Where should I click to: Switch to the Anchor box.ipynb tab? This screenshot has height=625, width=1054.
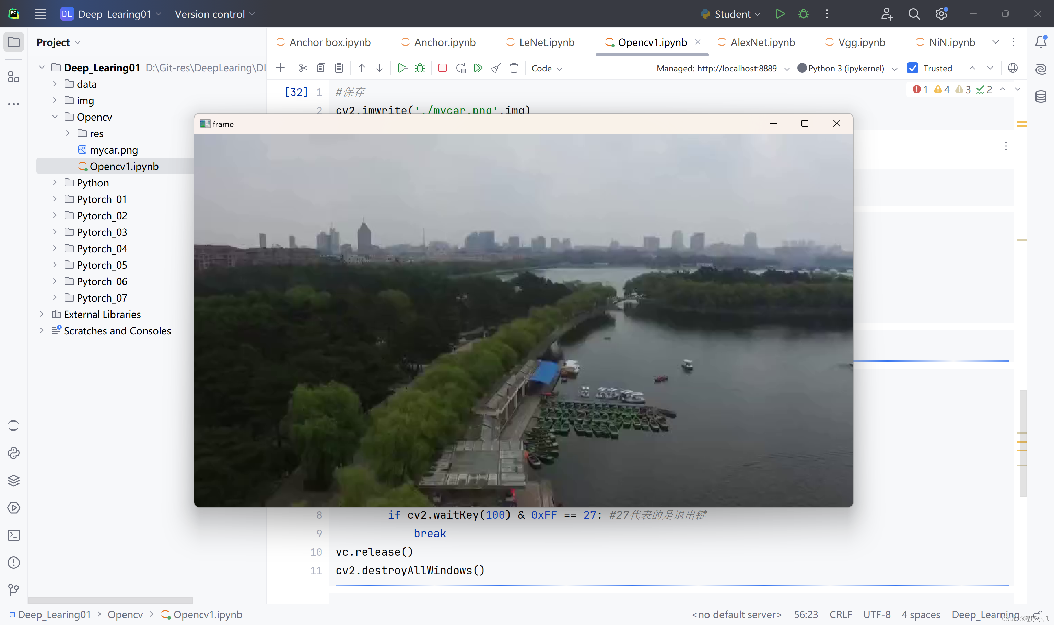coord(324,42)
